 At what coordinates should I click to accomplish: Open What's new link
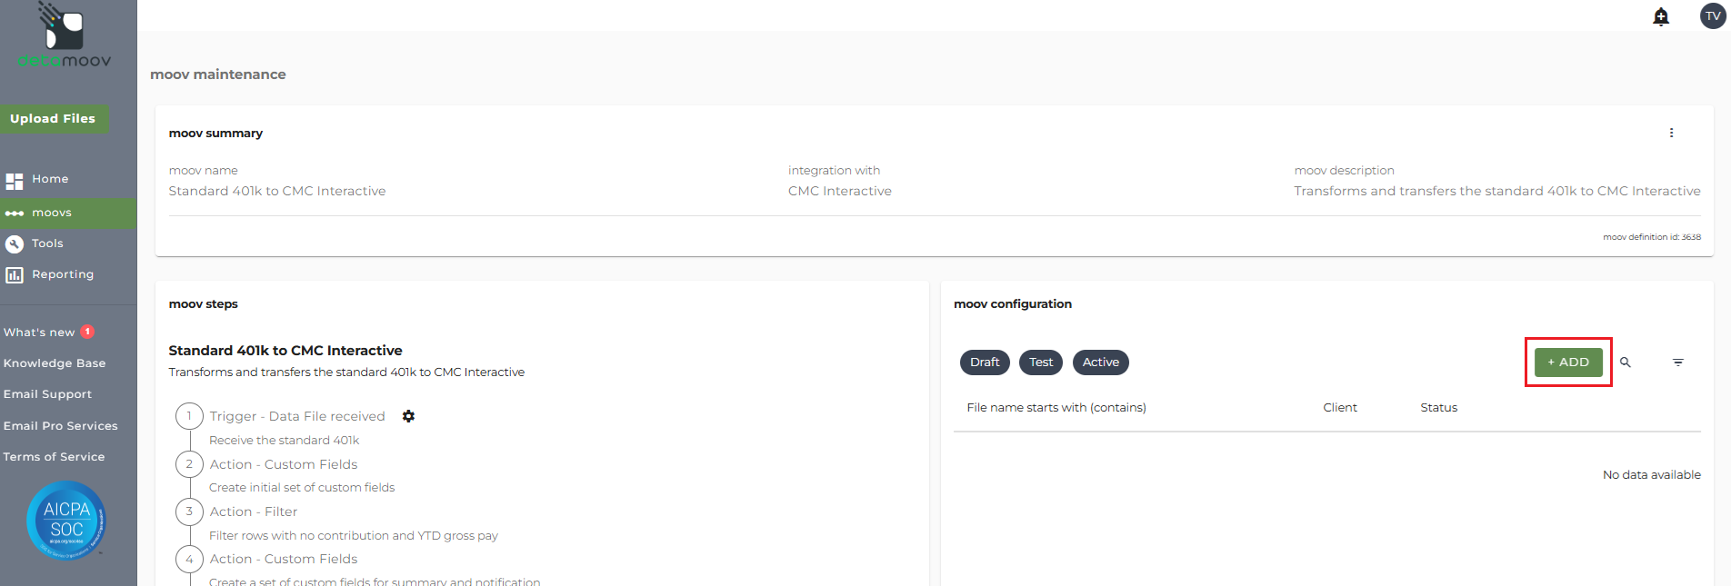click(x=39, y=333)
